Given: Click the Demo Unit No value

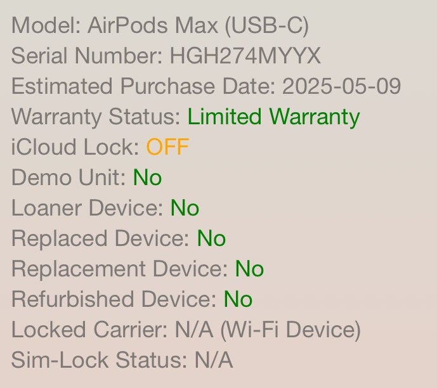Looking at the screenshot, I should (147, 178).
